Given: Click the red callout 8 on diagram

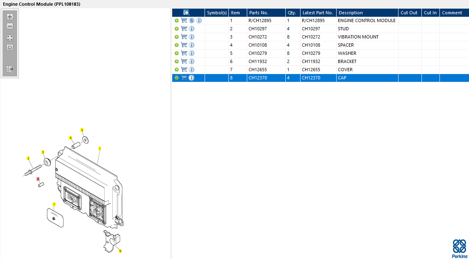Looking at the screenshot, I should click(x=38, y=179).
